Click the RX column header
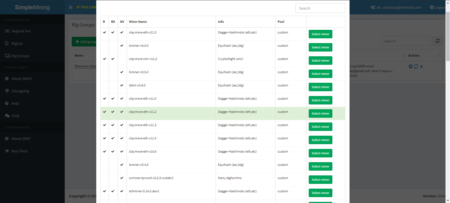 [x=113, y=22]
